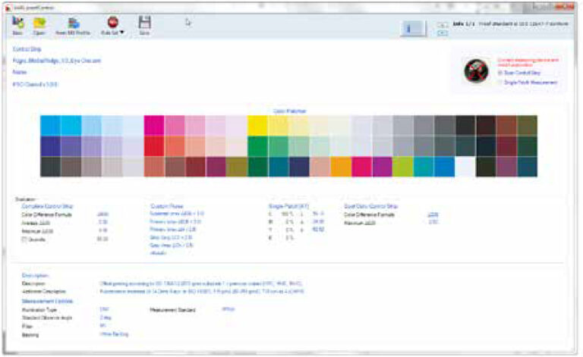
Task: Click the red Rule Set icon
Action: click(x=112, y=23)
